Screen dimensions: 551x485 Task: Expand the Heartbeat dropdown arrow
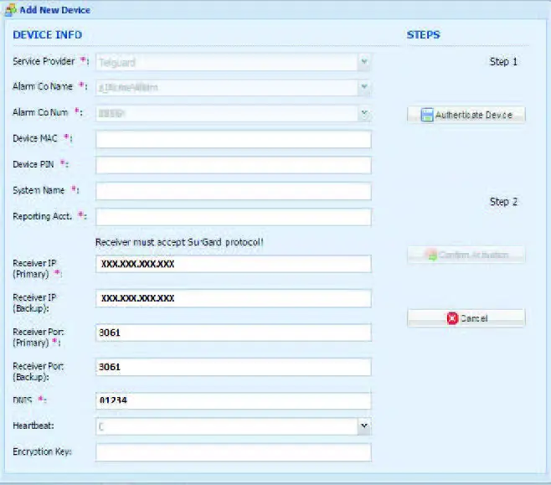364,426
